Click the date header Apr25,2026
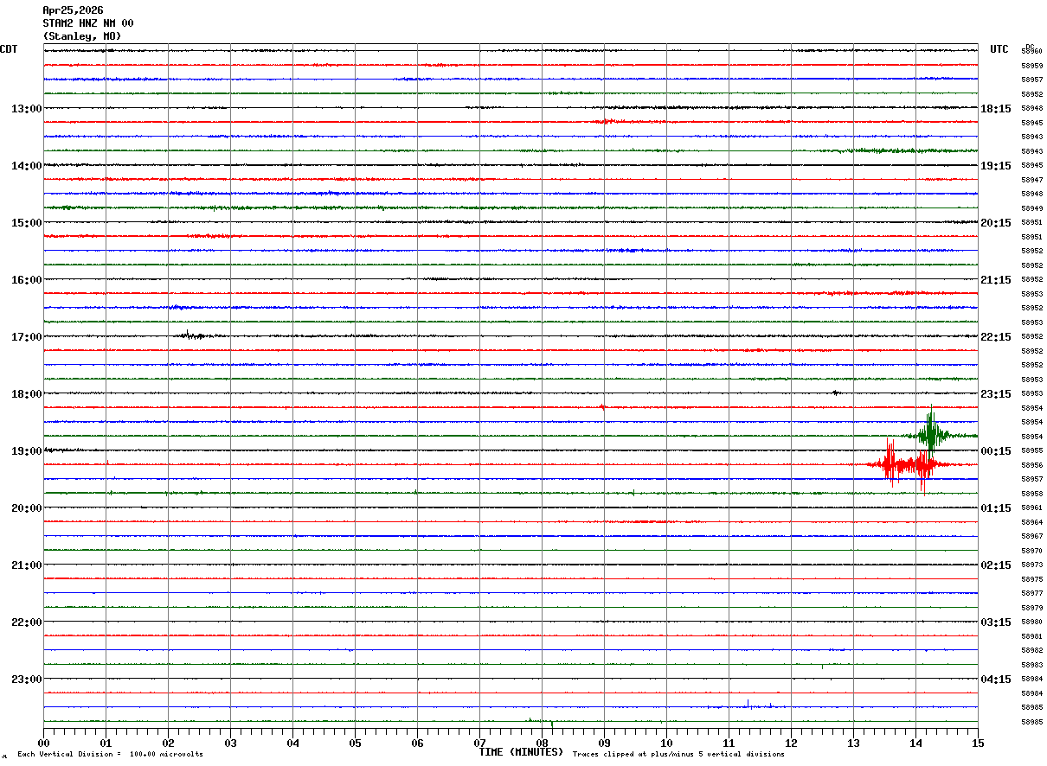The height and width of the screenshot is (766, 1047). pos(73,10)
